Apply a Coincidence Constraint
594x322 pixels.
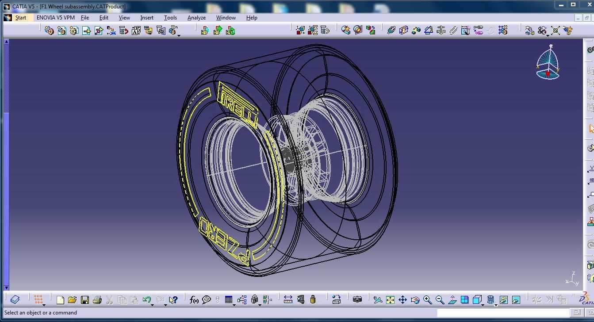coord(391,30)
